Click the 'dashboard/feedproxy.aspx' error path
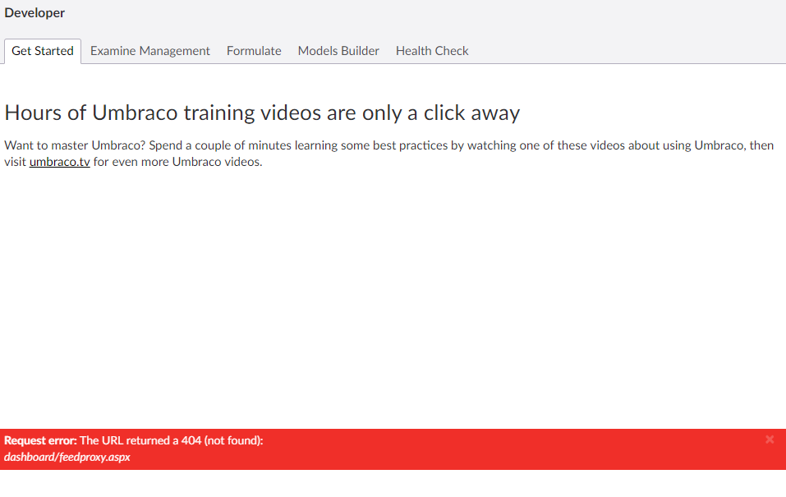Screen dimensions: 786x497 (x=67, y=457)
